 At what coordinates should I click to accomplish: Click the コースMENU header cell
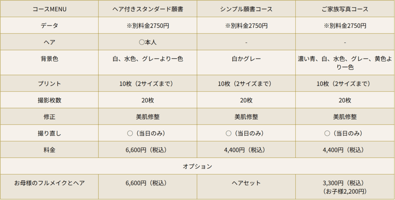49,9
